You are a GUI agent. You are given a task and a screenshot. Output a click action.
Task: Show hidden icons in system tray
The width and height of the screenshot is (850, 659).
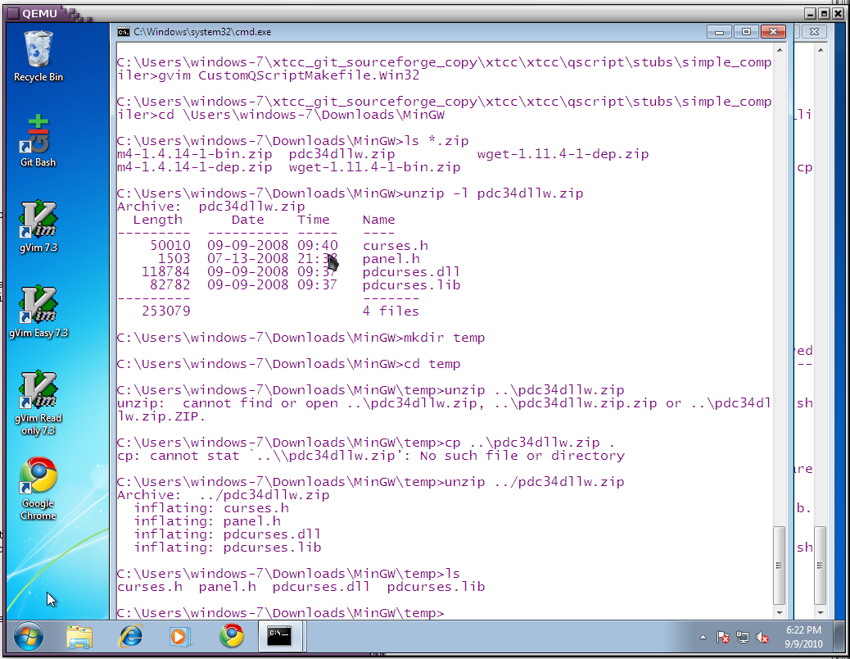[703, 637]
